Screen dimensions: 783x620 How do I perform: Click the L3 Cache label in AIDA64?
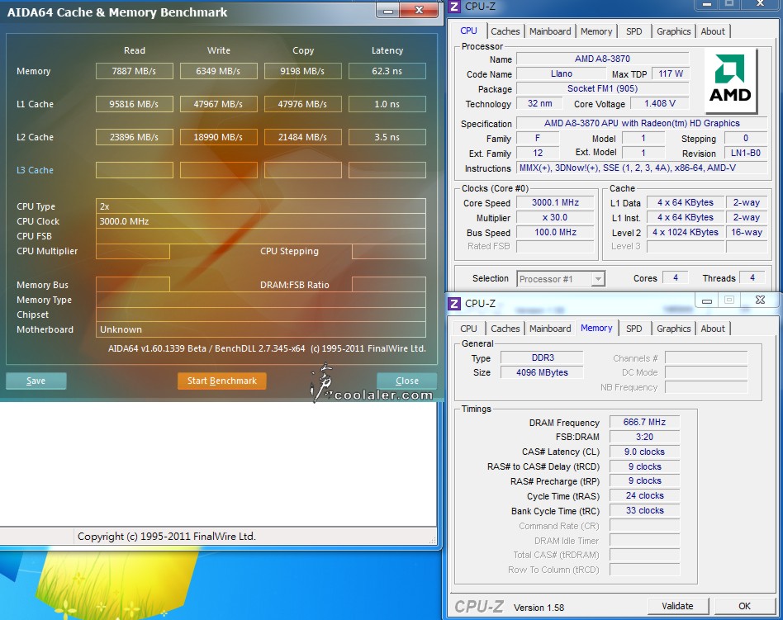(35, 170)
